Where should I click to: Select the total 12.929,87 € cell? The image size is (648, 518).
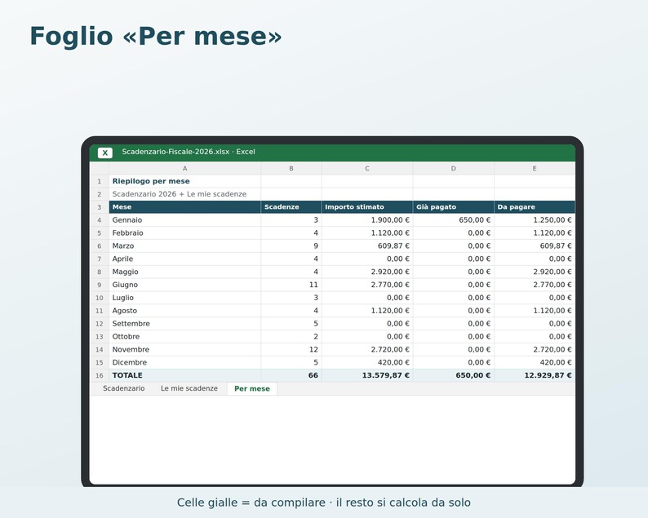(x=535, y=375)
